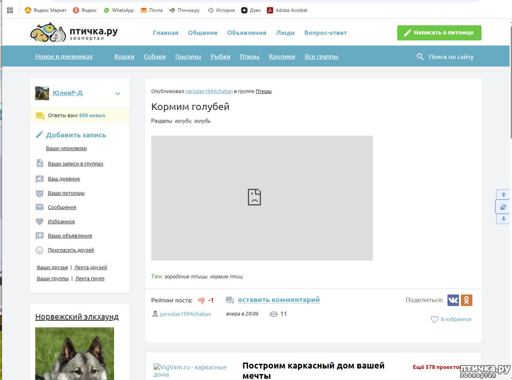Viewport: 512px width, 380px height.
Task: Open Лента друзей link
Action: tap(90, 267)
